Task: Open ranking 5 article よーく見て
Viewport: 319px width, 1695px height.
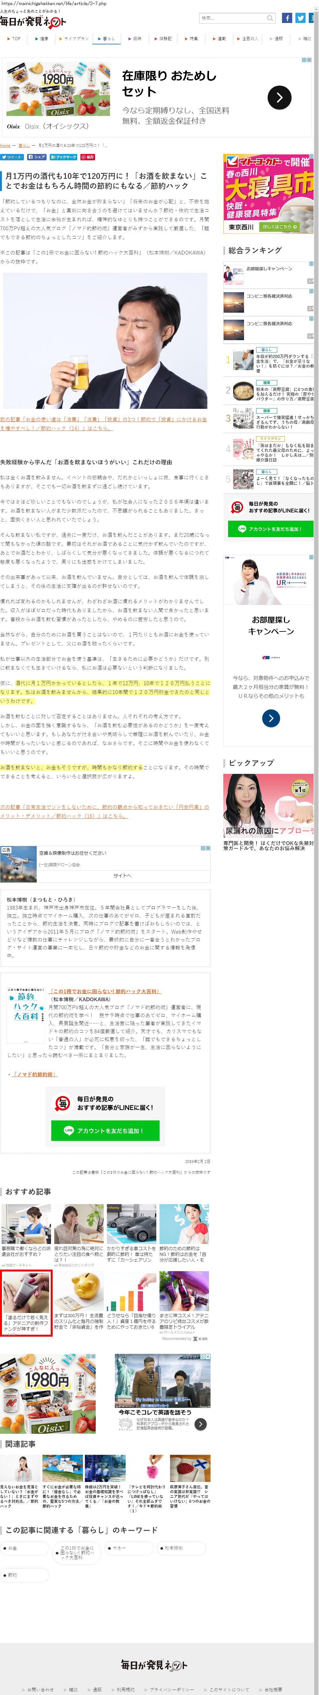Action: pyautogui.click(x=284, y=481)
